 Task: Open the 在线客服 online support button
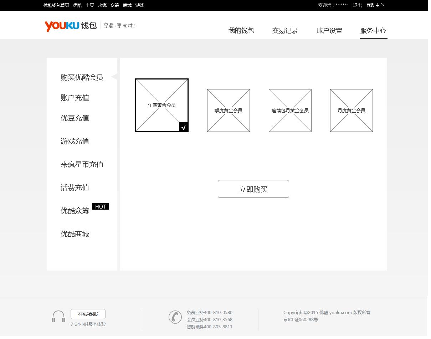[x=88, y=314]
